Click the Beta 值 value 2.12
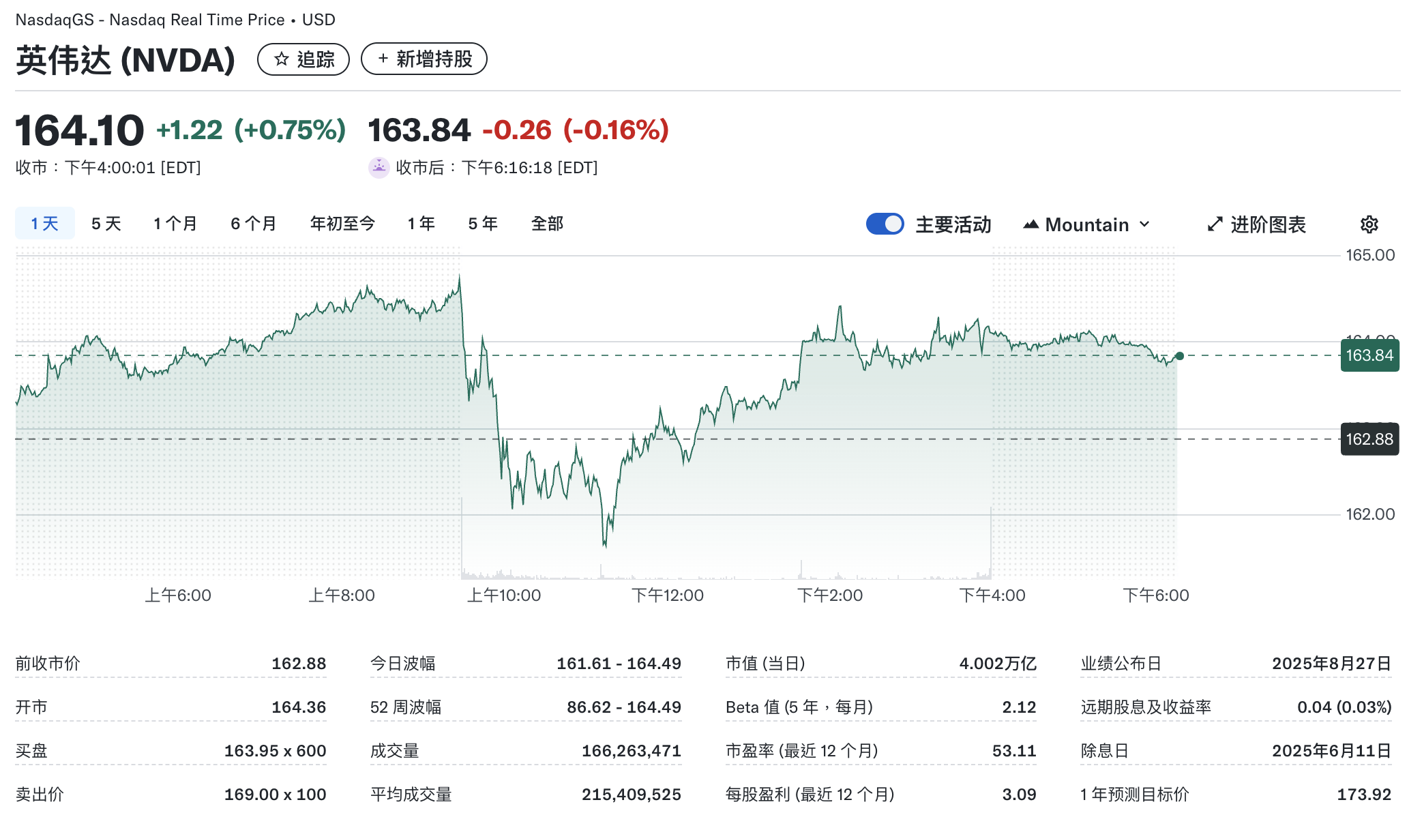1409x813 pixels. pos(1019,707)
